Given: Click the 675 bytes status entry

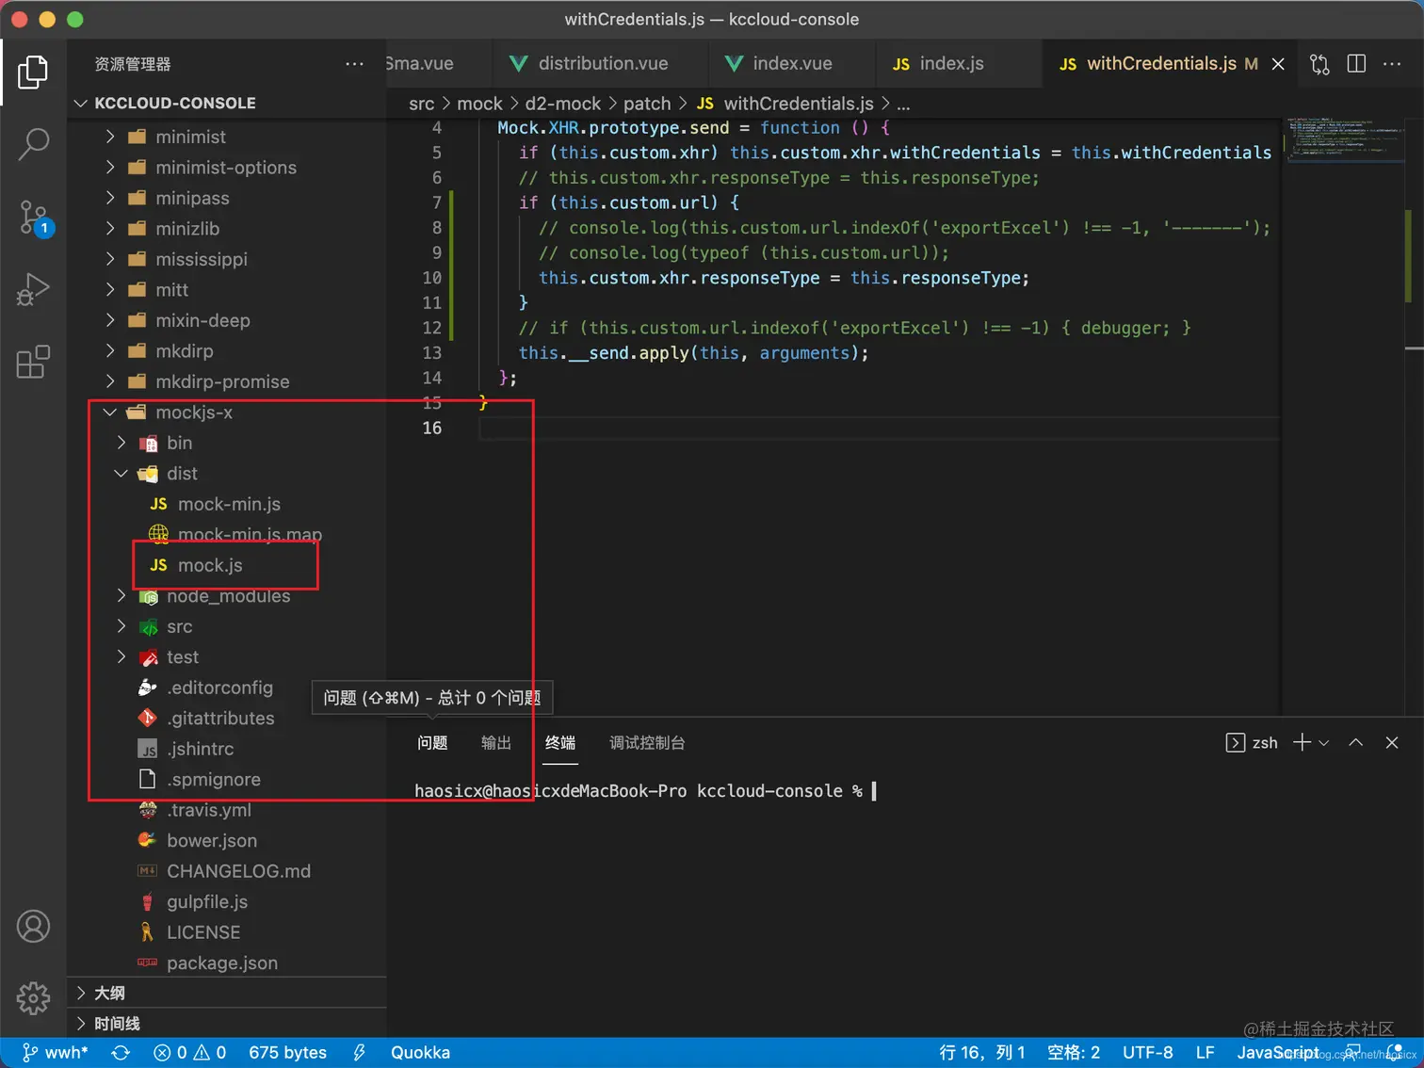Looking at the screenshot, I should pos(287,1053).
